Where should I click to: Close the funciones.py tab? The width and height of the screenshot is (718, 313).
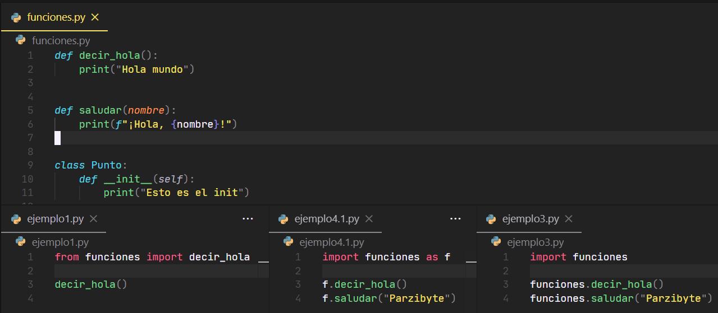pyautogui.click(x=95, y=17)
